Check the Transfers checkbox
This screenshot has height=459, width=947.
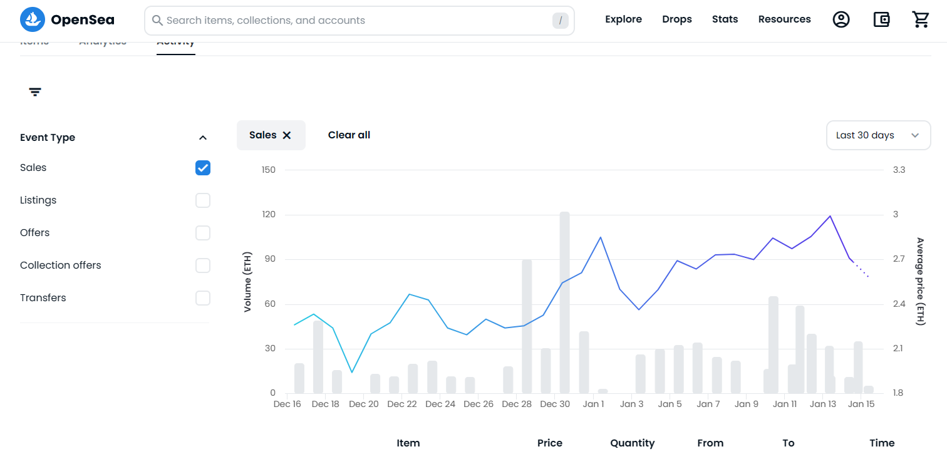[x=203, y=298]
